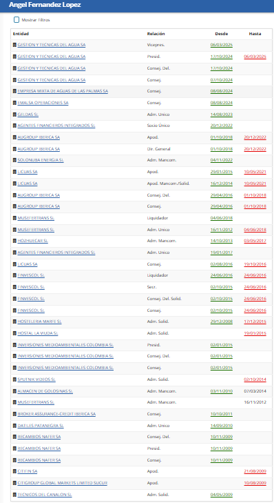The image size is (274, 503).
Task: Click the Entidad column header
Action: click(21, 34)
